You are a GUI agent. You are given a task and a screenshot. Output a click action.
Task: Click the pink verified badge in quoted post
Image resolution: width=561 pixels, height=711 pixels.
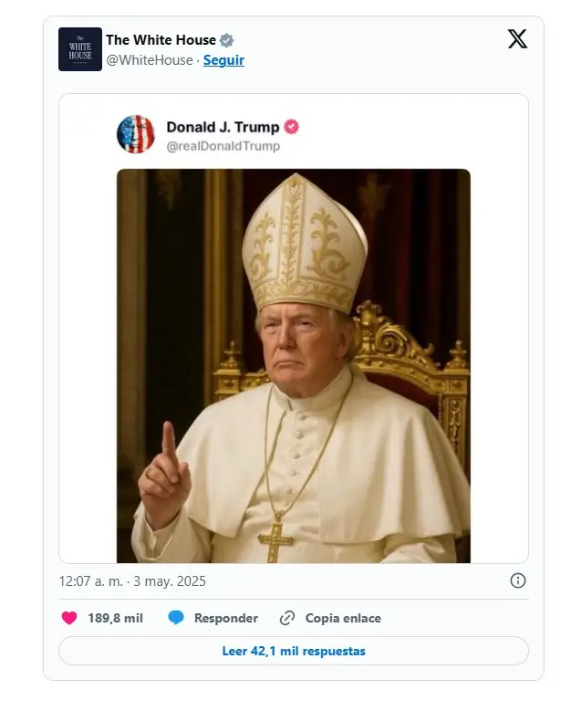pyautogui.click(x=291, y=127)
